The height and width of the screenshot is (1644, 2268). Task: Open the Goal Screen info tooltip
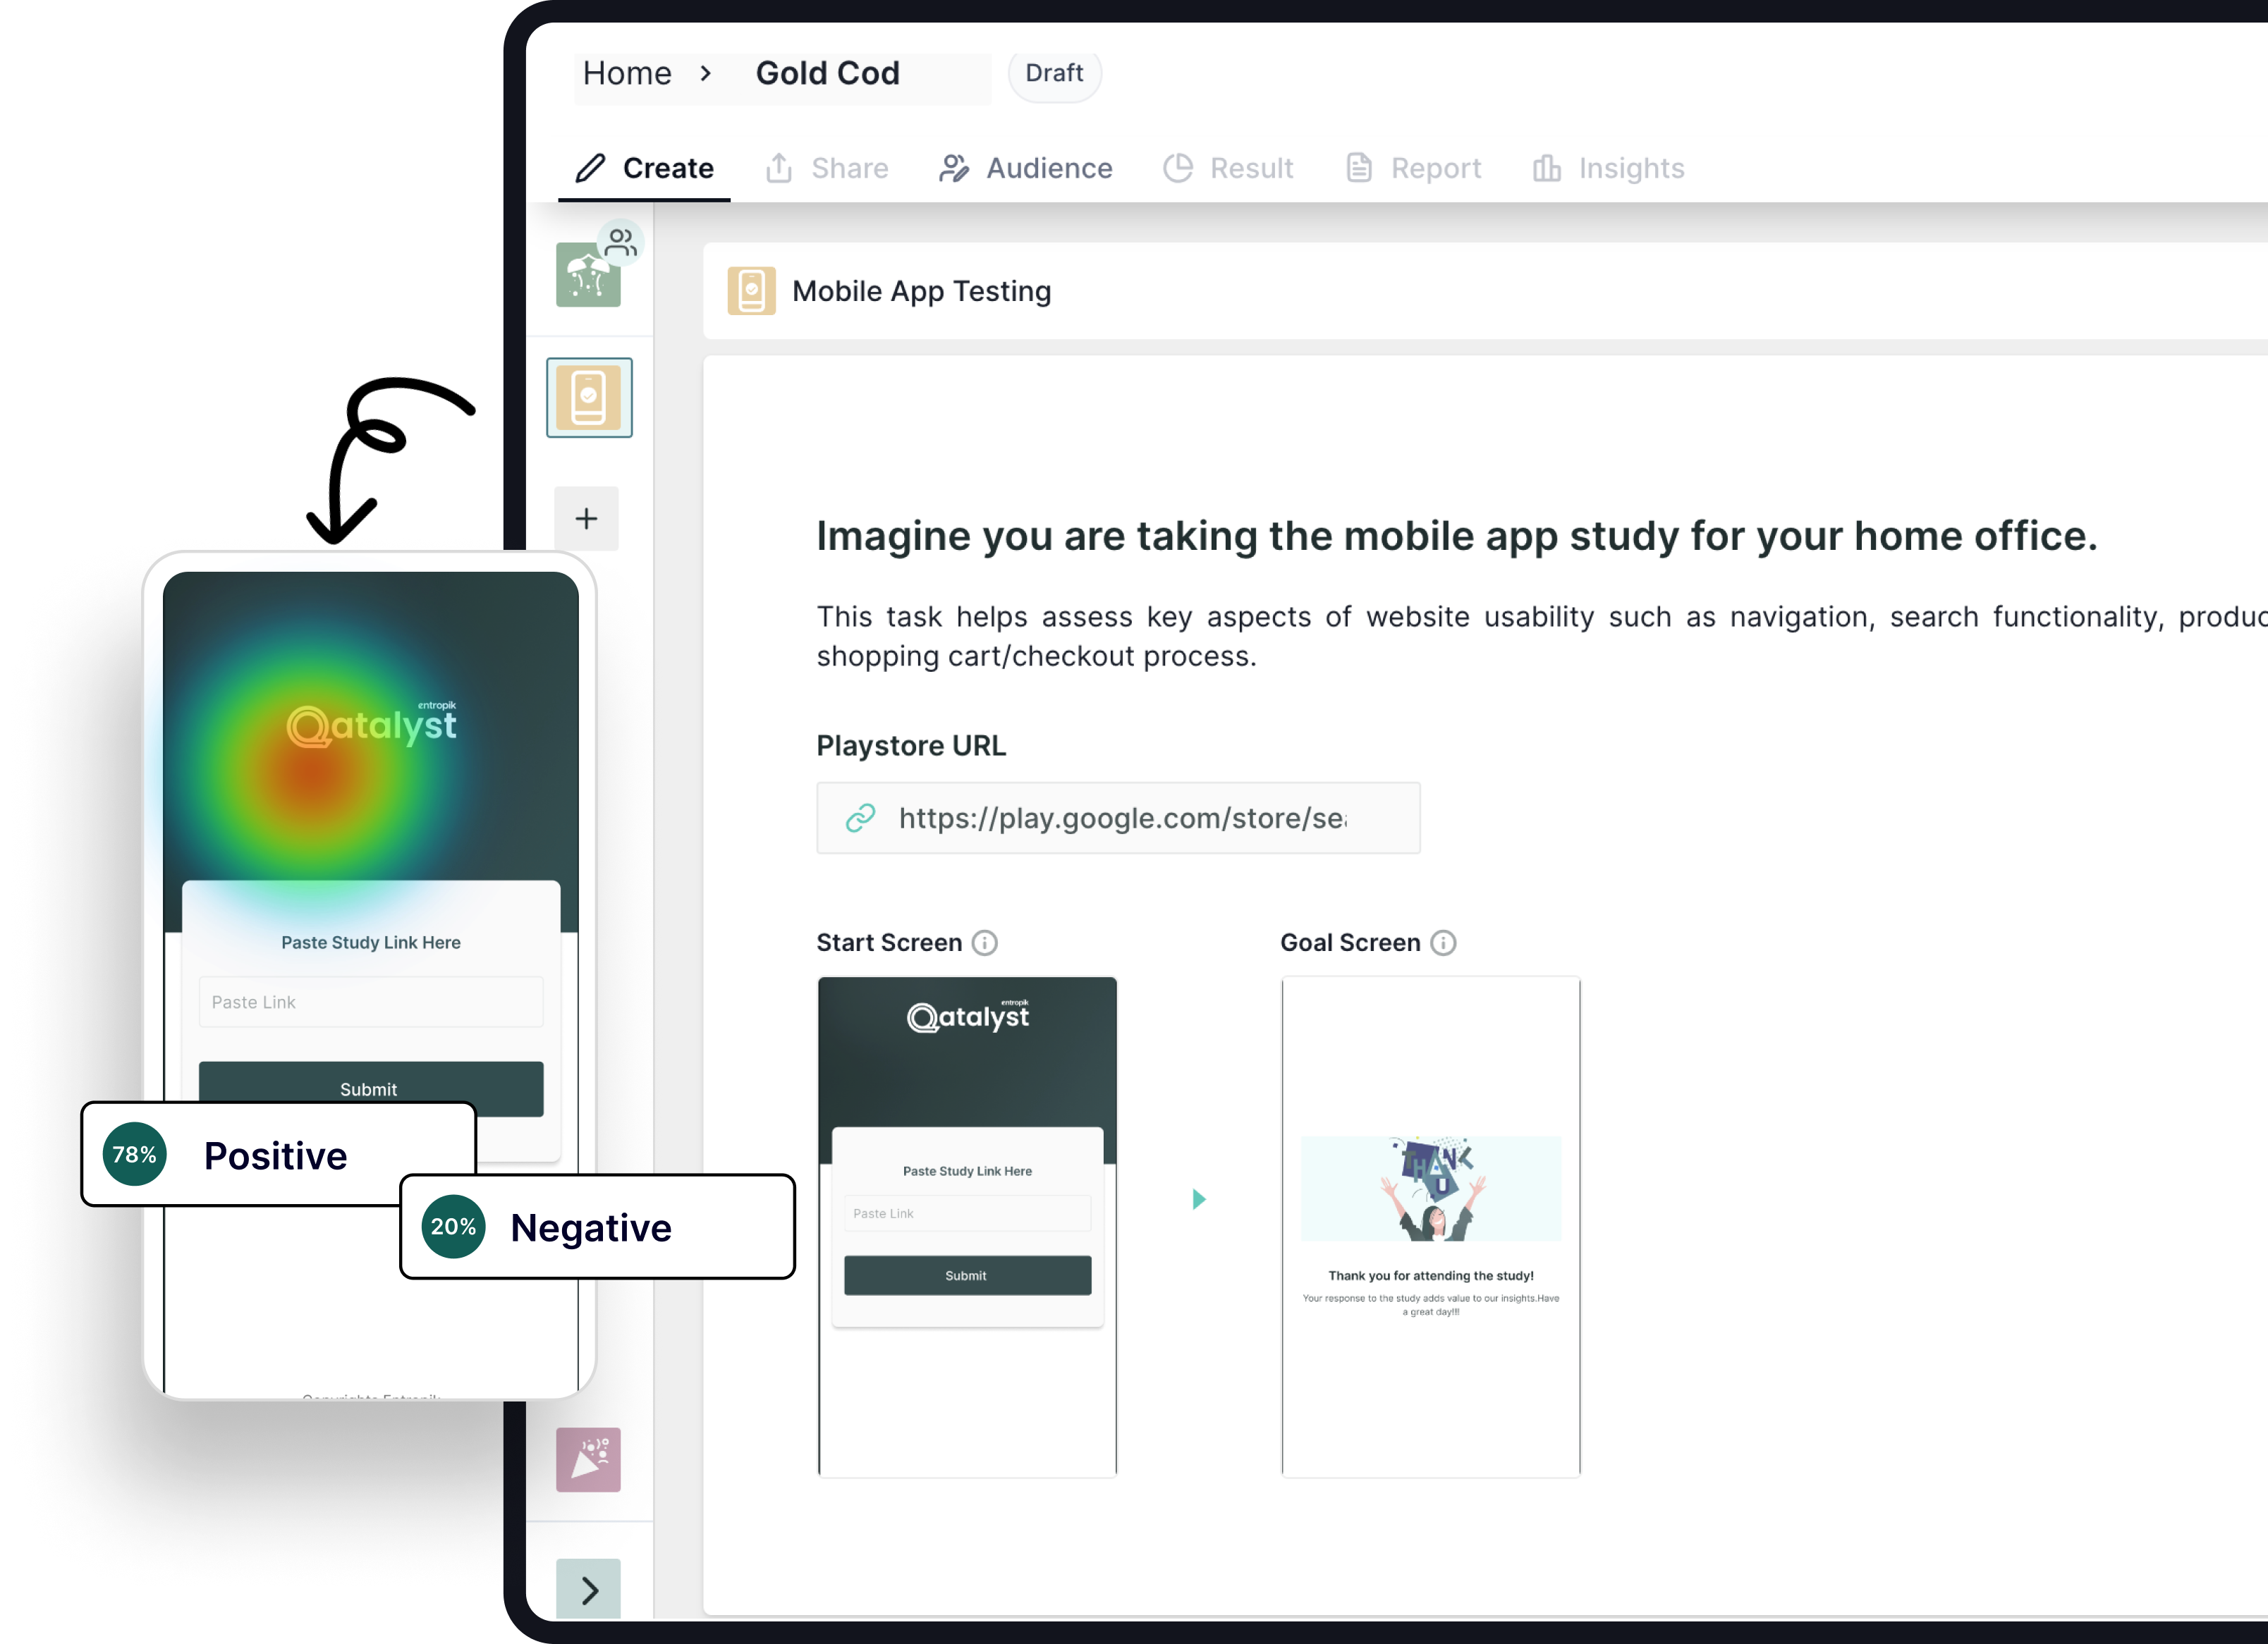pos(1443,943)
